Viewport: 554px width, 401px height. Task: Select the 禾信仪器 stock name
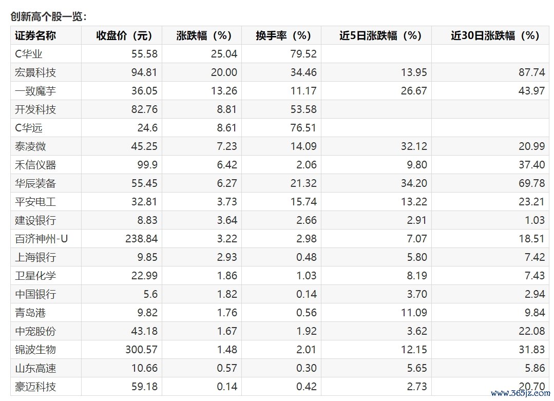click(x=35, y=165)
